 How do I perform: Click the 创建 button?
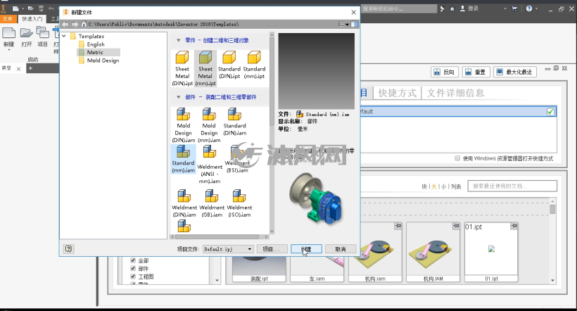(306, 249)
